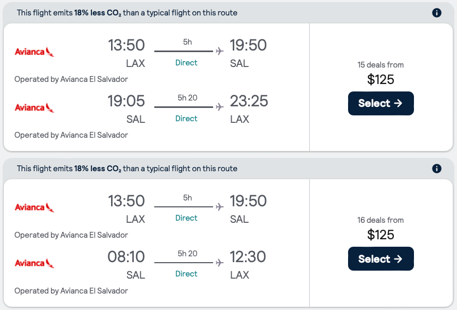Click the 19:05 SAL departure time

(x=126, y=101)
